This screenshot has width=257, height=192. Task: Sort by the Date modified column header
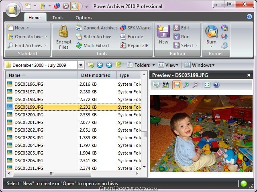click(97, 75)
